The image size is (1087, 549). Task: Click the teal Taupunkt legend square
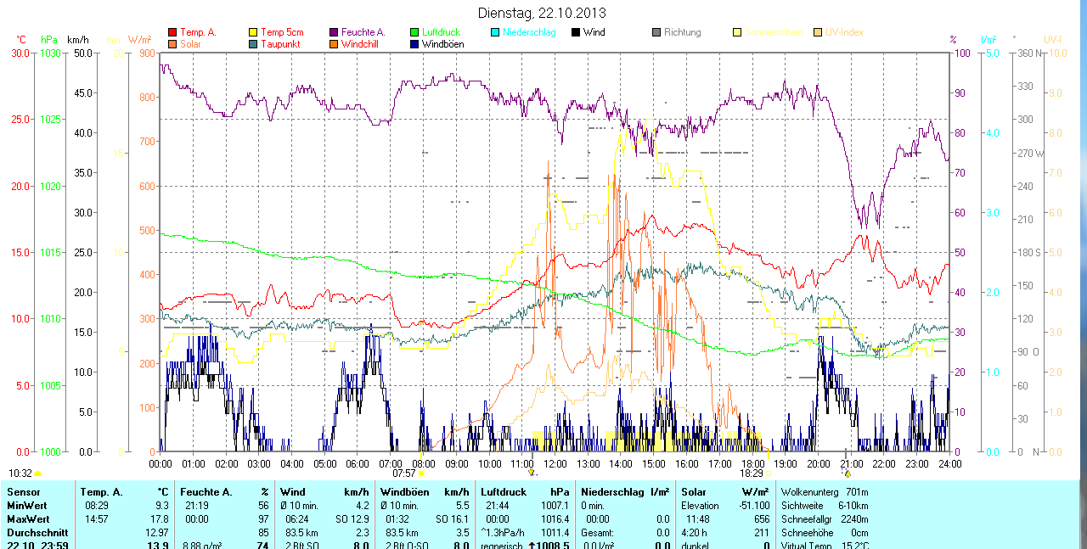pos(253,44)
